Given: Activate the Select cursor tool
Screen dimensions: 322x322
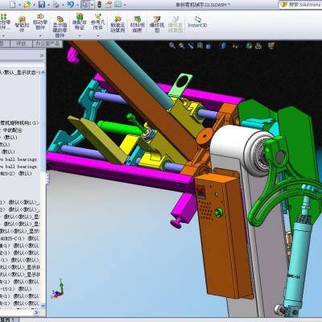Looking at the screenshot, I should [x=85, y=4].
